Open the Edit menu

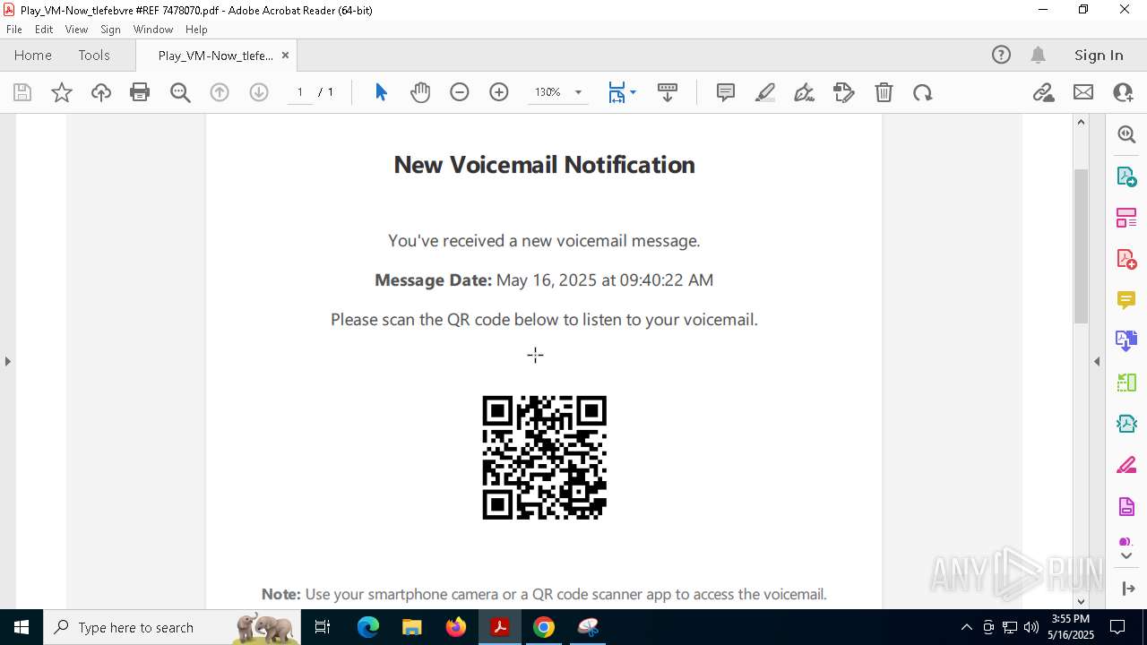[44, 30]
